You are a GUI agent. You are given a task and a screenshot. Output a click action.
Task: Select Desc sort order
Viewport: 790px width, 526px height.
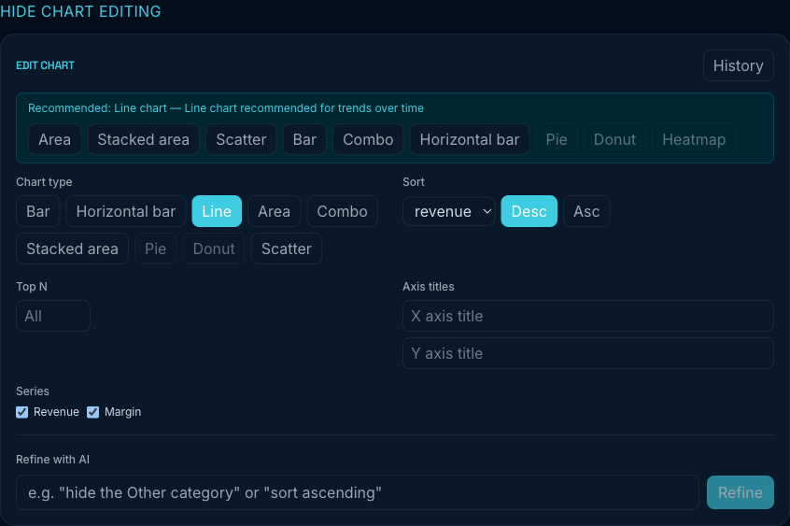(529, 211)
